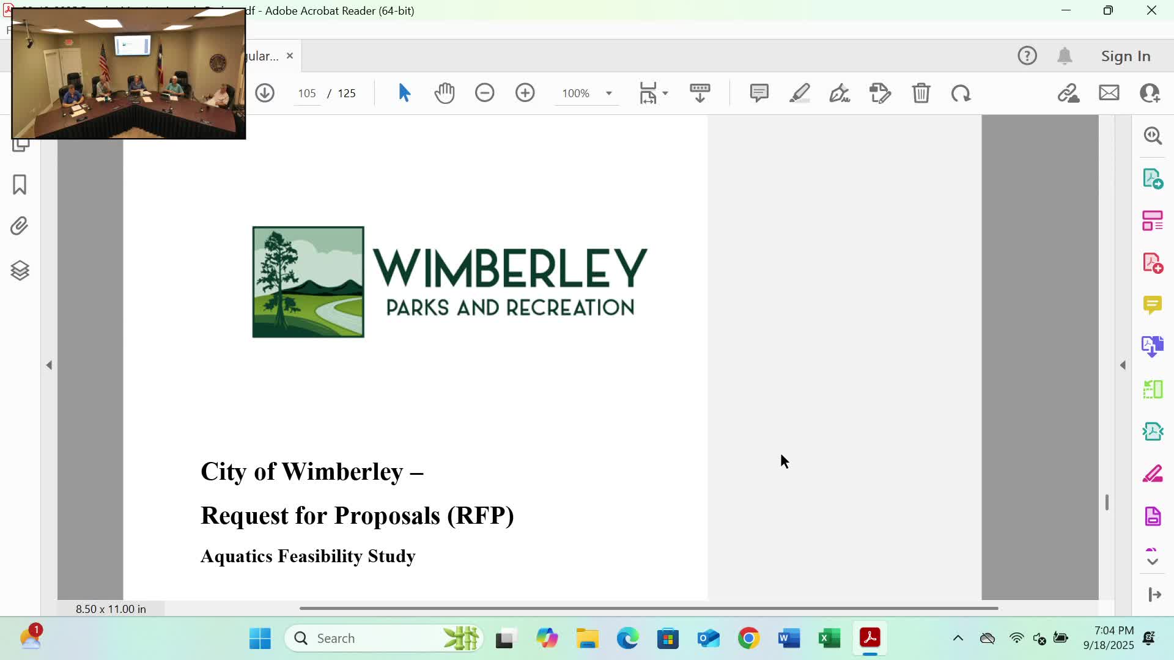1174x660 pixels.
Task: Collapse the right tools pane arrow
Action: coord(1123,365)
